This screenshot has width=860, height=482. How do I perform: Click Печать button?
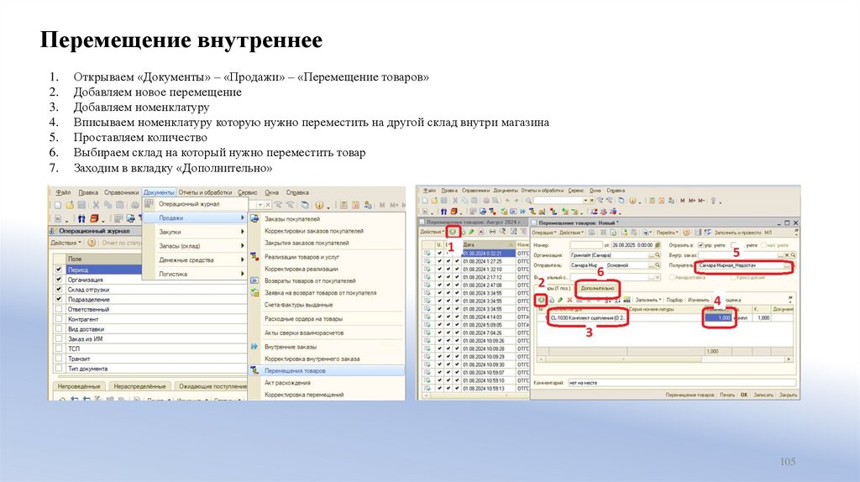click(x=726, y=395)
